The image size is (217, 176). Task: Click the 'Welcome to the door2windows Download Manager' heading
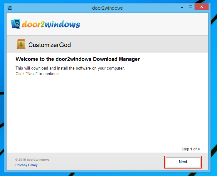pos(78,59)
